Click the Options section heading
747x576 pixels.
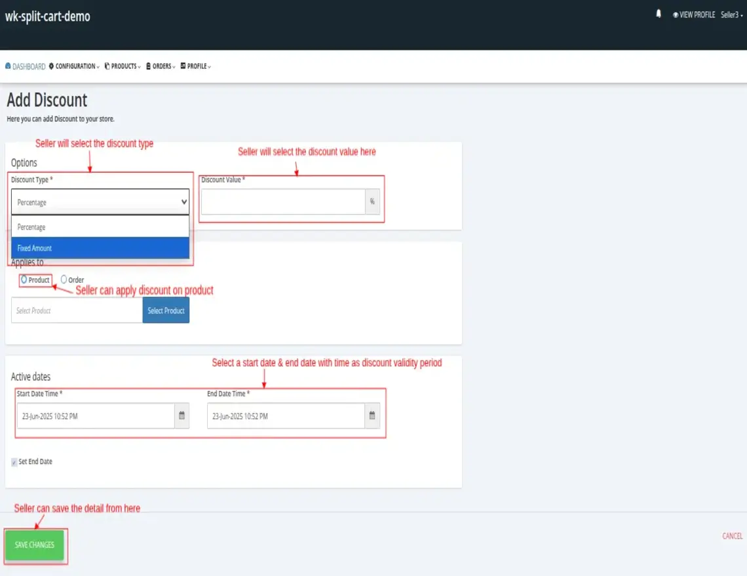coord(24,163)
